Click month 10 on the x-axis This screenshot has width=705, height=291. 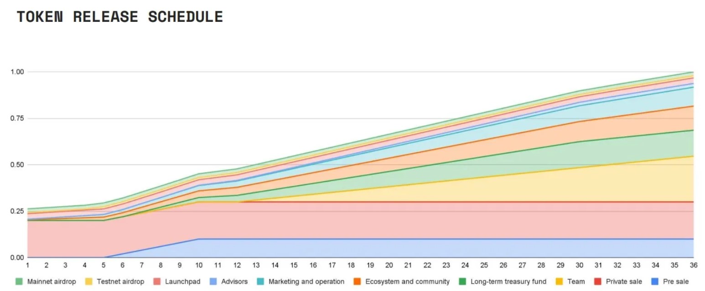pos(198,265)
